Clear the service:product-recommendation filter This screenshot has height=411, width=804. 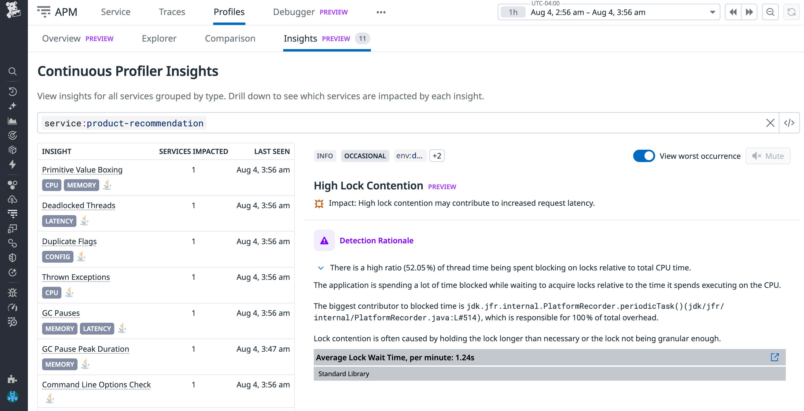pyautogui.click(x=770, y=123)
